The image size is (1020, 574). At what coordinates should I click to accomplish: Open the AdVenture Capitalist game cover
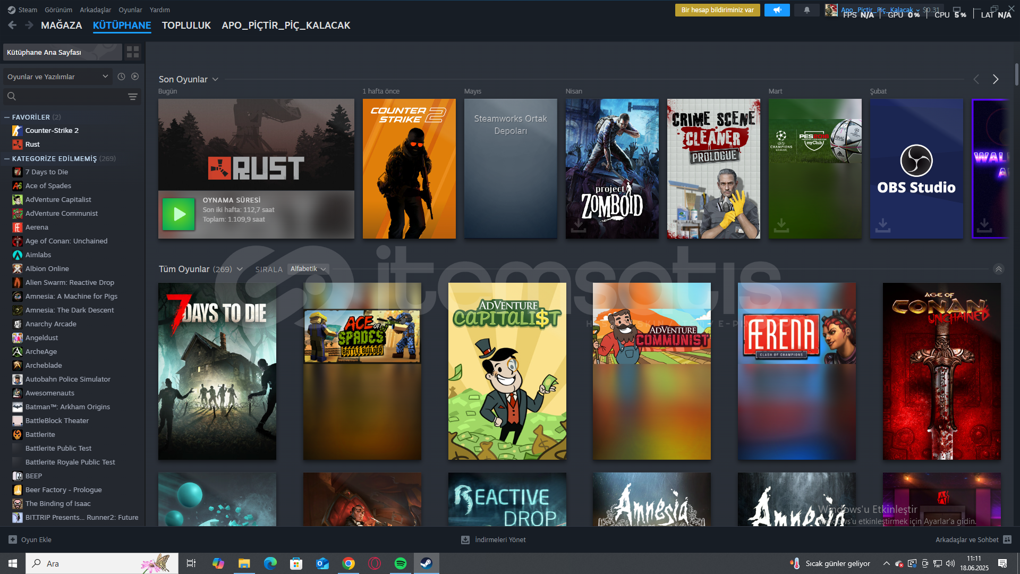click(x=507, y=371)
